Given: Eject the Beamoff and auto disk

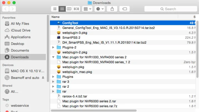Looking at the screenshot, I should click(x=43, y=77).
